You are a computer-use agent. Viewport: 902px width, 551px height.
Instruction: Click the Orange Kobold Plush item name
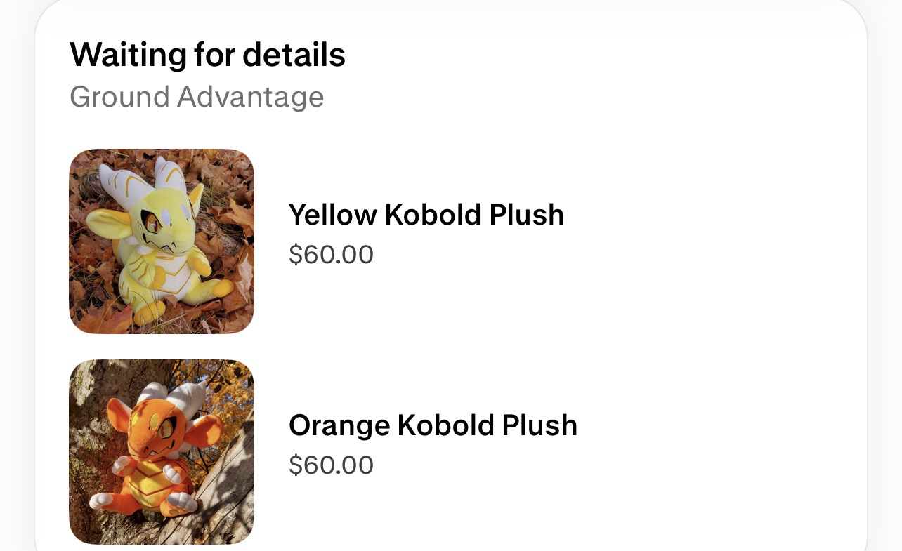click(x=433, y=425)
